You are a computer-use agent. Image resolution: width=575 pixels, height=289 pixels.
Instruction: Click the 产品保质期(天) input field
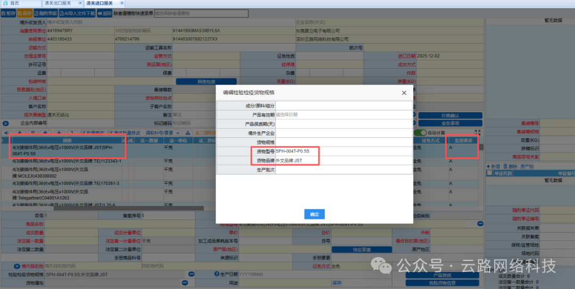click(344, 123)
